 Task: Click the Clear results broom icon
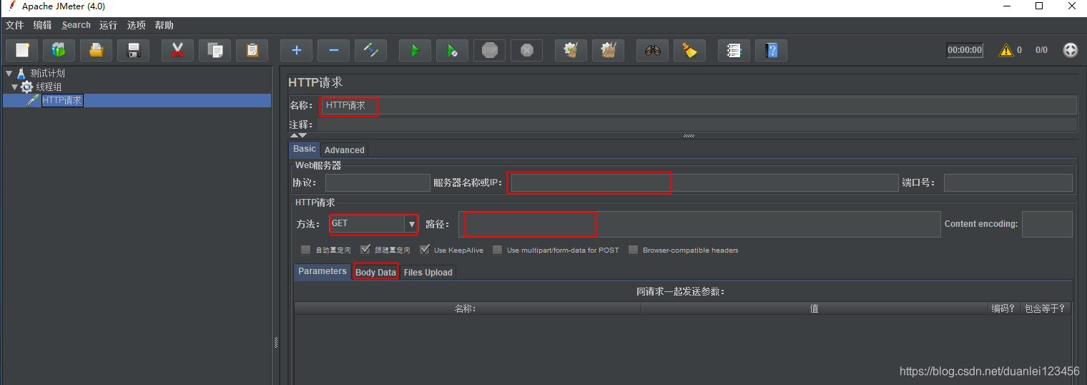pyautogui.click(x=571, y=50)
